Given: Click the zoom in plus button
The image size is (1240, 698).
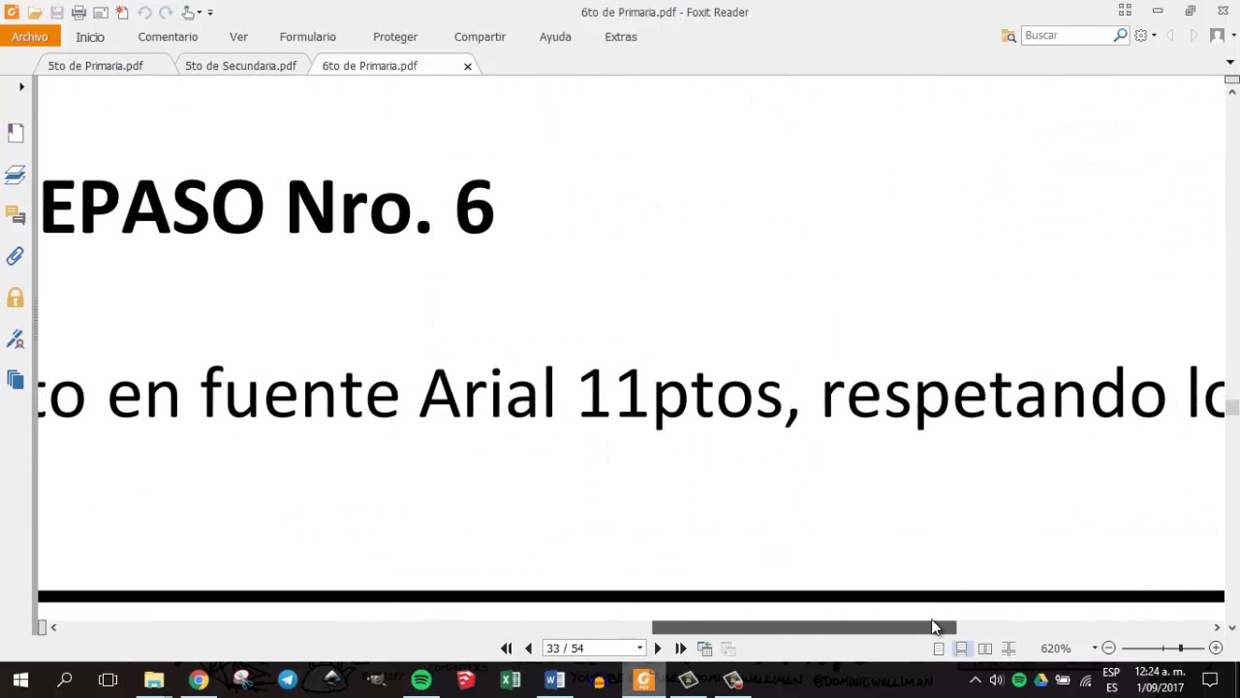Looking at the screenshot, I should click(x=1216, y=649).
